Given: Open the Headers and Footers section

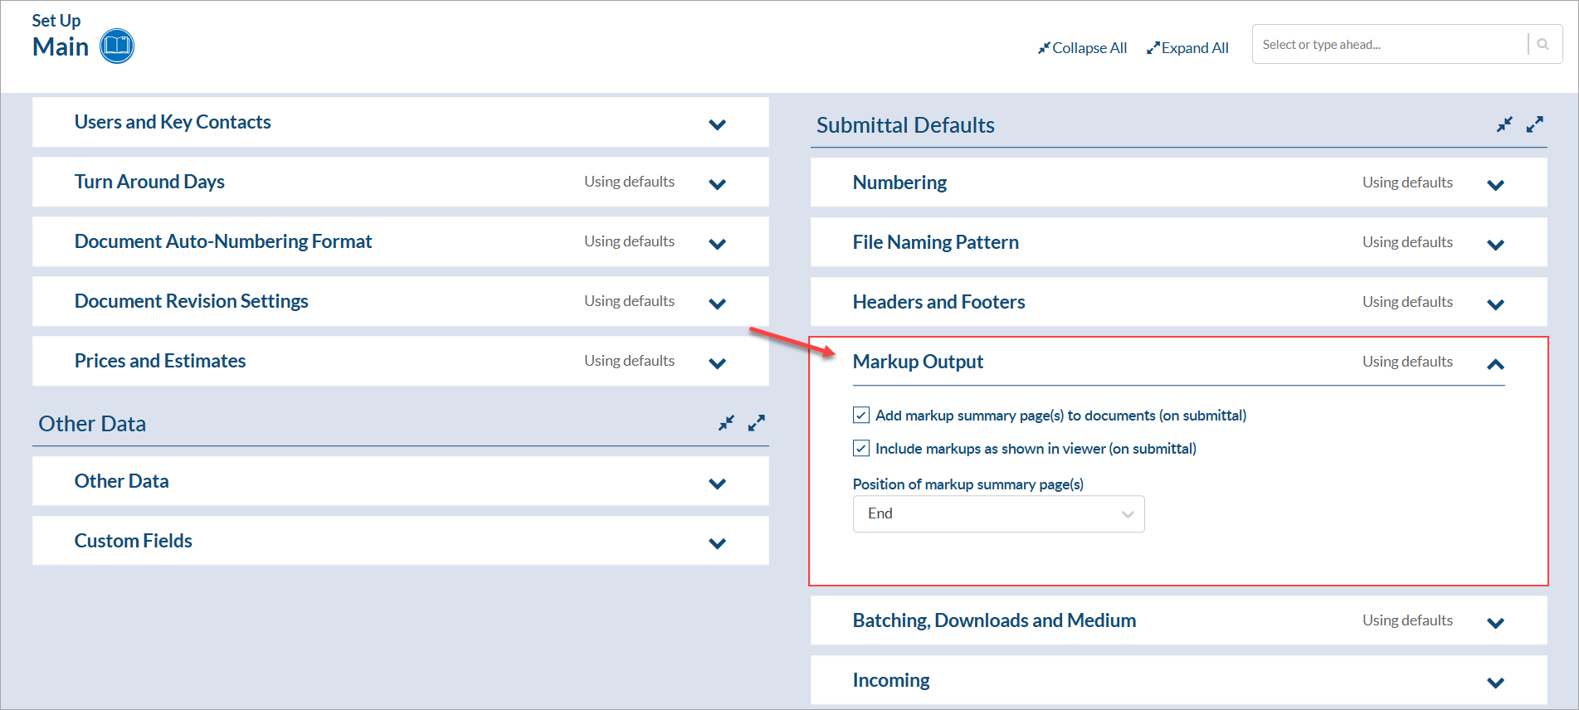Looking at the screenshot, I should [x=1495, y=304].
